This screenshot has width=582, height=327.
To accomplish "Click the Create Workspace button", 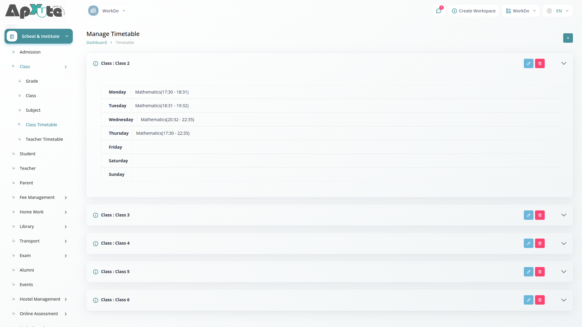I will coord(473,11).
